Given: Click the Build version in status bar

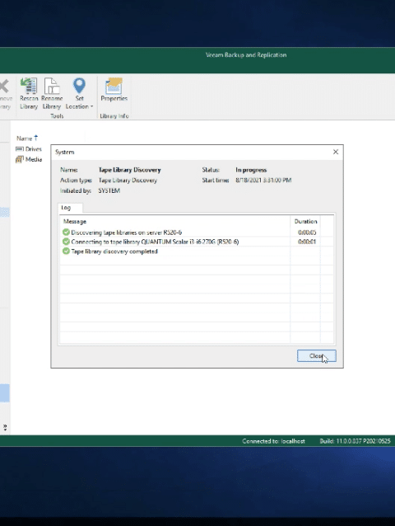Looking at the screenshot, I should click(355, 441).
